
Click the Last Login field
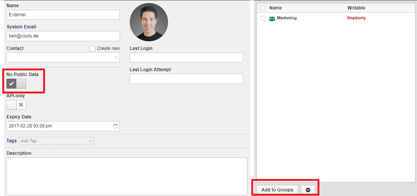point(186,58)
